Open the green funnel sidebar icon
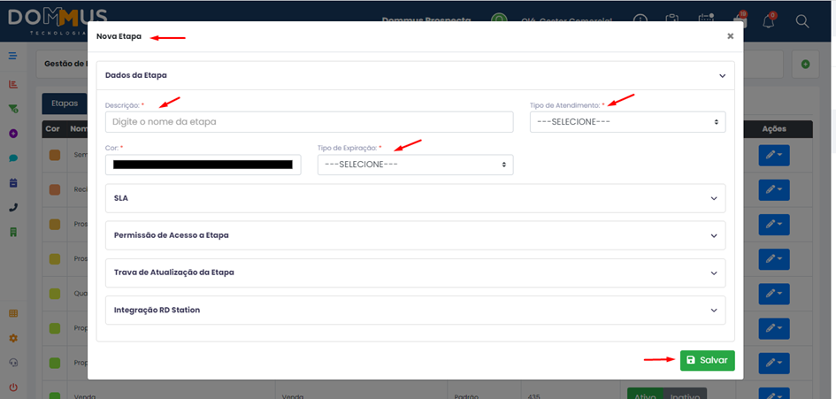Screen dimensions: 836x399 coord(13,109)
